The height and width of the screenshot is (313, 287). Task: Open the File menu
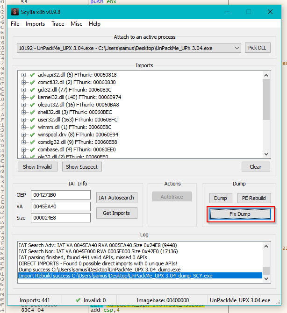[15, 24]
